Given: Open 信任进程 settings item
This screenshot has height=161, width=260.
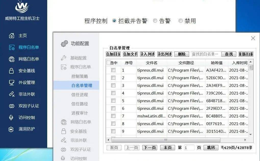Looking at the screenshot, I should coord(80,95).
